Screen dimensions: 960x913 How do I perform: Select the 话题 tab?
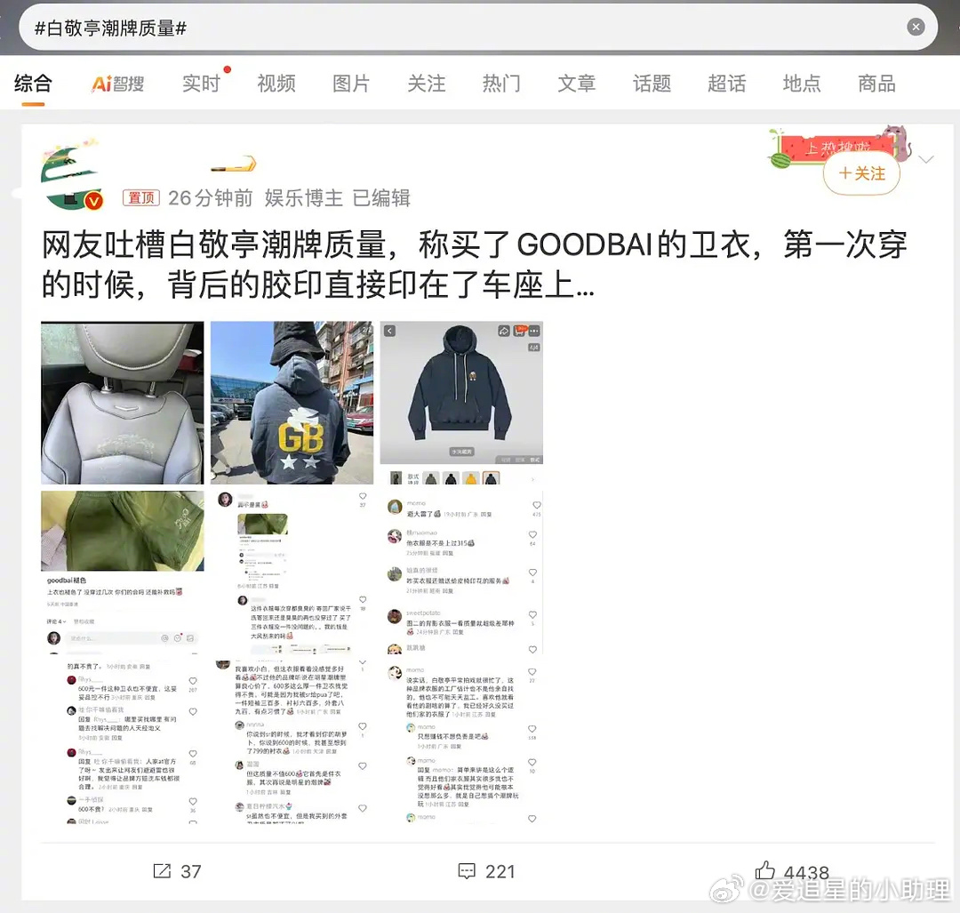point(652,84)
